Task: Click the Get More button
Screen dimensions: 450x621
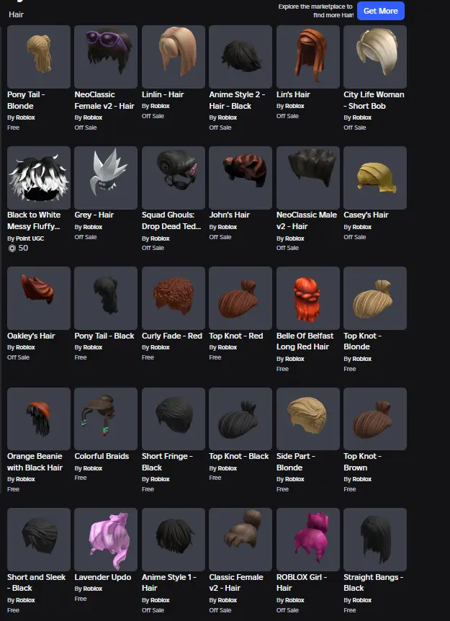Action: (x=381, y=11)
